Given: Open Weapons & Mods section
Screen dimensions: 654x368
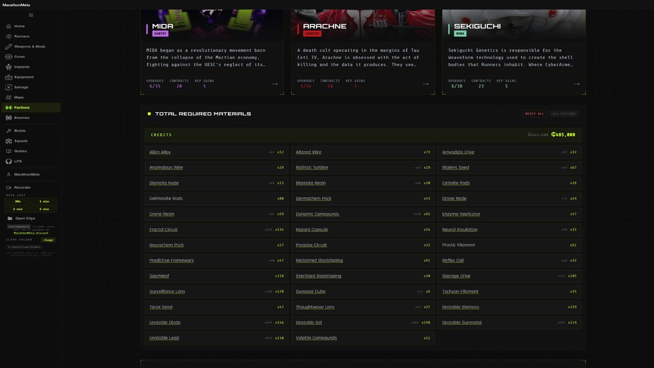Looking at the screenshot, I should [31, 46].
